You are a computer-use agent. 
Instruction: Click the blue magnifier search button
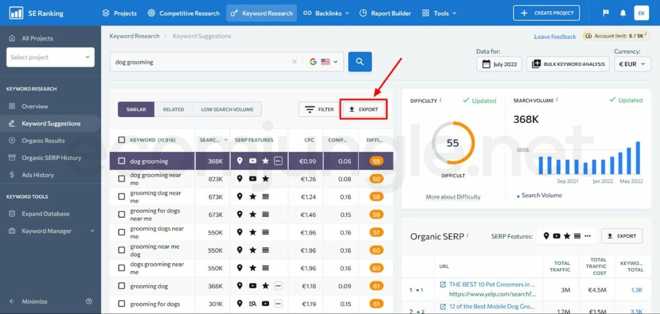[360, 62]
